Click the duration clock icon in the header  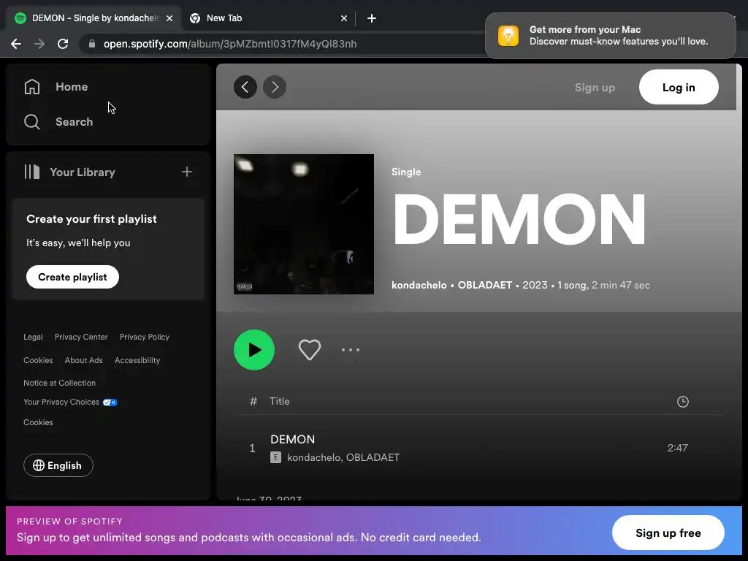[683, 402]
